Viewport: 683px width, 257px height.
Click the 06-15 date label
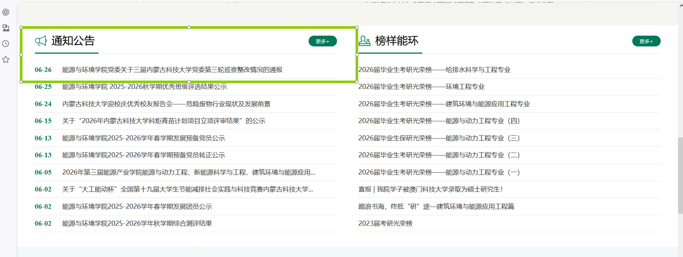tap(43, 121)
